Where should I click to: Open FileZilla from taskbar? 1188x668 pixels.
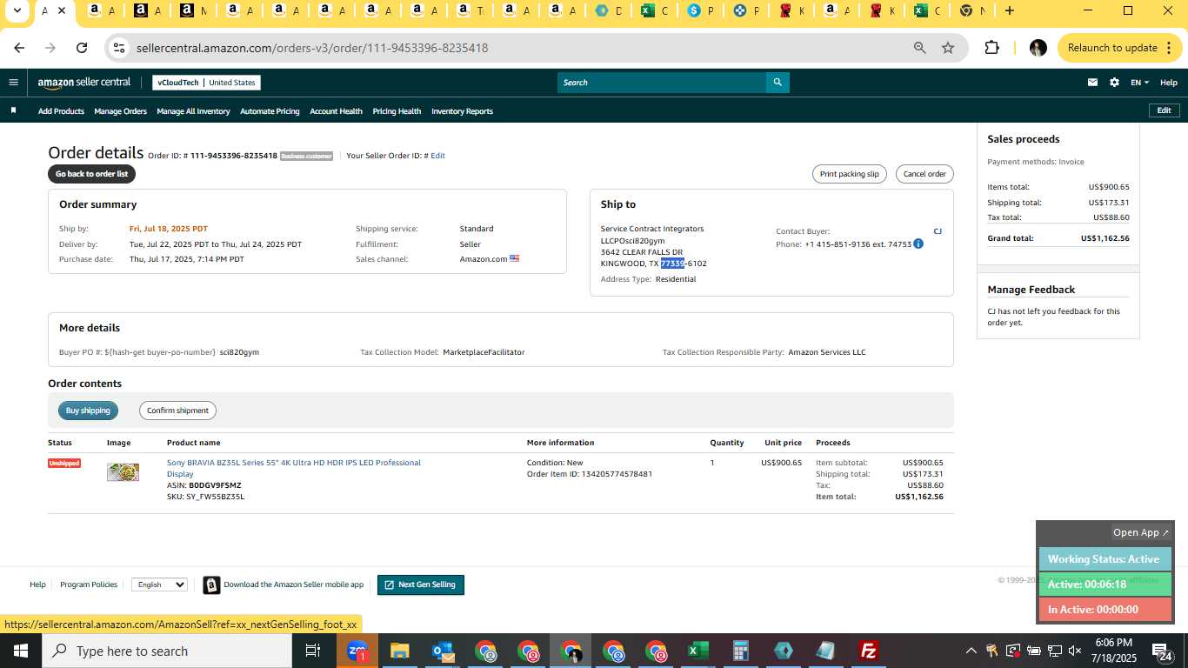[x=868, y=651]
